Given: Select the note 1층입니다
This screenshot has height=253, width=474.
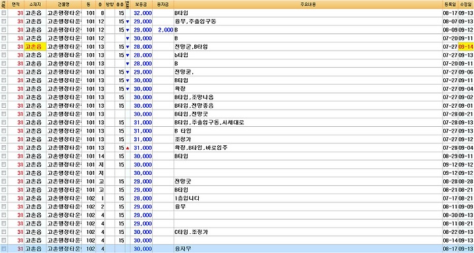Looking at the screenshot, I should pos(187,198).
